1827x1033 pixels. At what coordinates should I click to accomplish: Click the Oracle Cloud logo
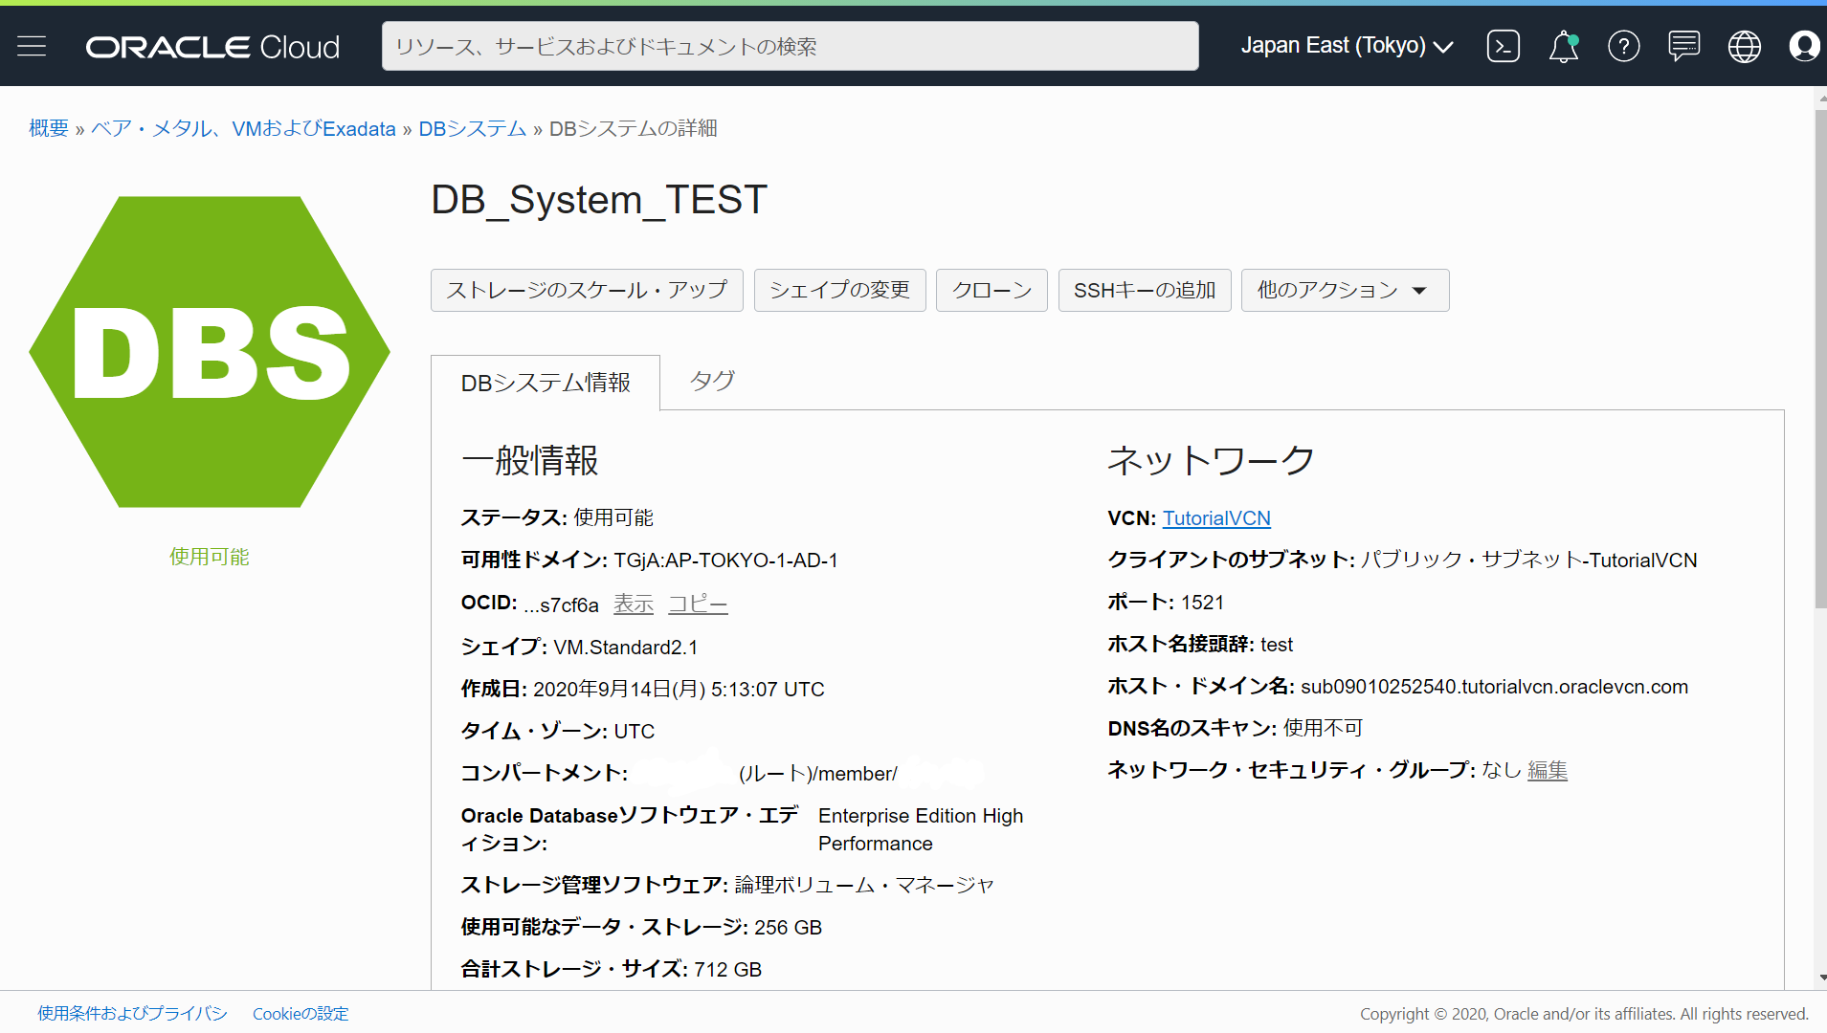[x=212, y=45]
